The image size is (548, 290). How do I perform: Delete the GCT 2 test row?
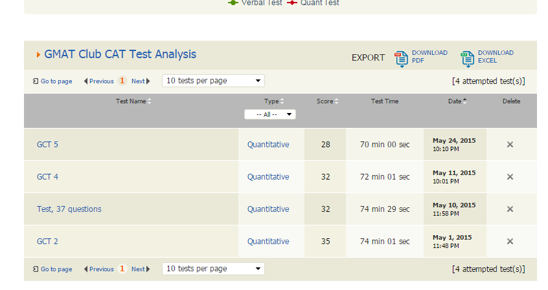click(x=510, y=241)
